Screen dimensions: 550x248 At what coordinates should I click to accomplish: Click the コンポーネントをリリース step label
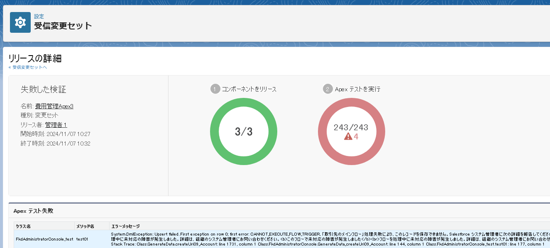(249, 89)
